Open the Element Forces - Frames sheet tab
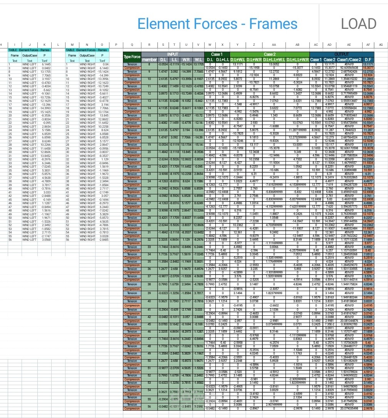The height and width of the screenshot is (418, 388). tap(217, 24)
